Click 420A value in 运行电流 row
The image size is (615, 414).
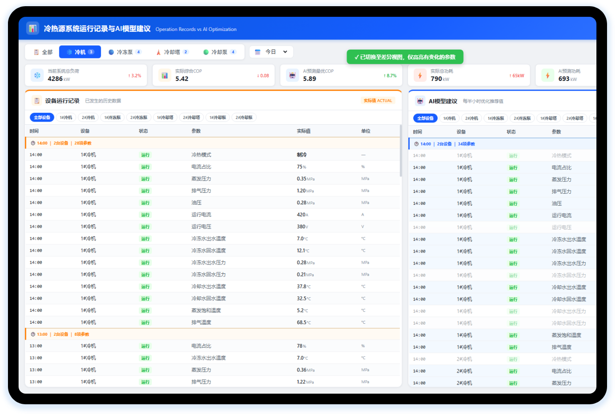pyautogui.click(x=303, y=215)
